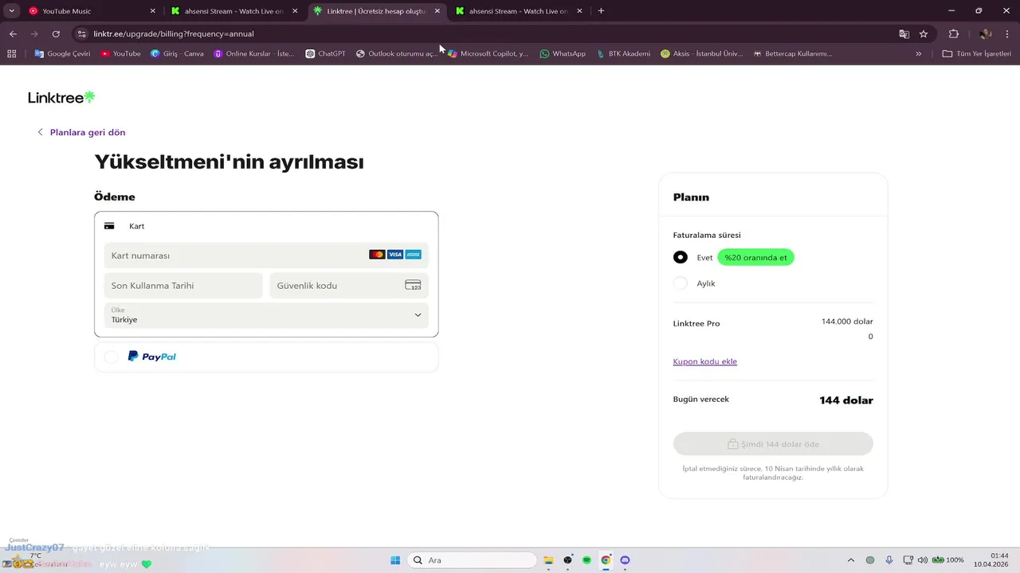Click the microphone icon in system tray
1020x573 pixels.
click(889, 560)
